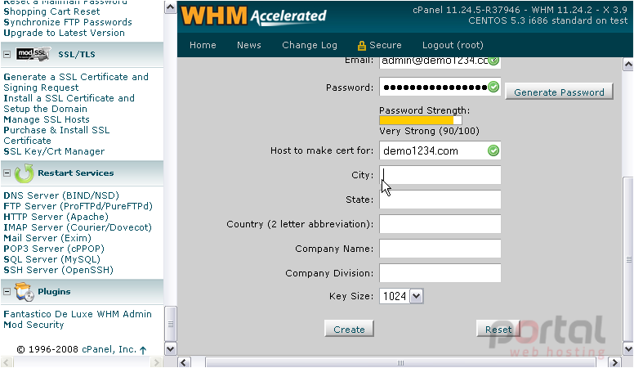
Task: Click the up arrow beside cPanel, Inc.
Action: pyautogui.click(x=143, y=350)
